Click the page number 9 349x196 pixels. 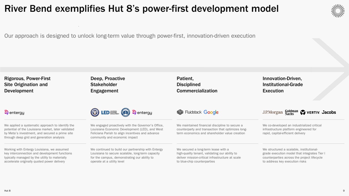[x=344, y=191]
